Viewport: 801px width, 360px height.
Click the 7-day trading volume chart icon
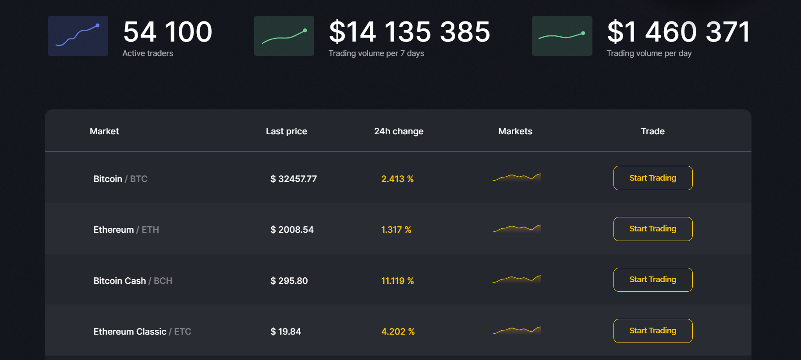click(x=284, y=36)
